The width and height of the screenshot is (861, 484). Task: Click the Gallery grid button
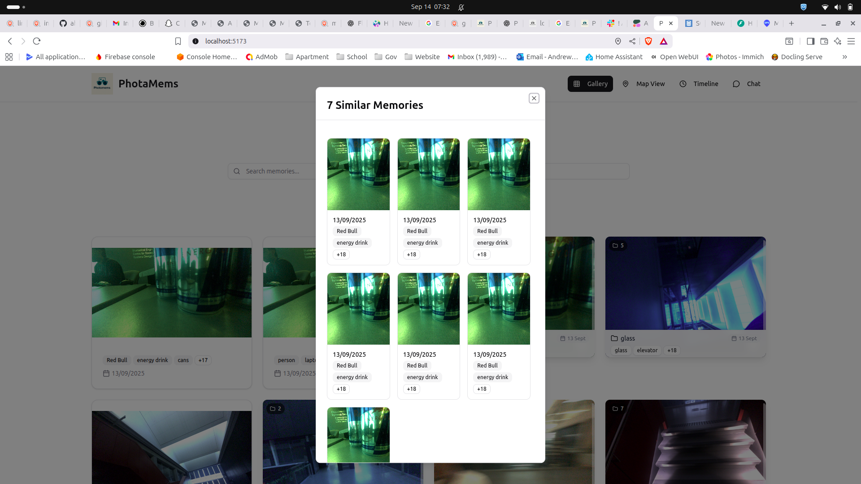590,84
